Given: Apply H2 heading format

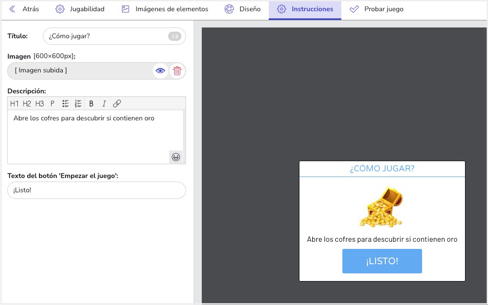Looking at the screenshot, I should tap(27, 104).
